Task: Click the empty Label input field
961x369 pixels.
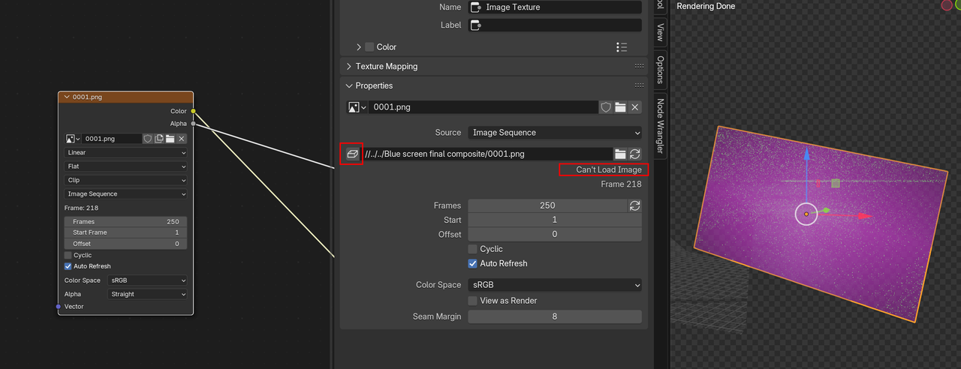Action: (555, 25)
